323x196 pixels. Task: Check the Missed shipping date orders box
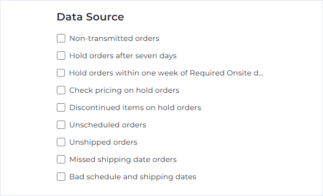(61, 159)
